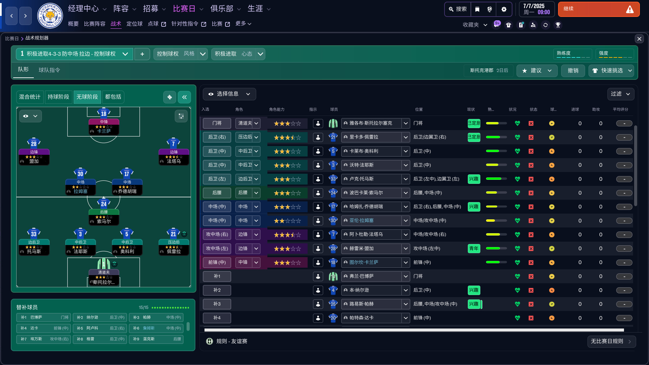Switch to the 球队指令 tab
Viewport: 649px width, 365px height.
(x=49, y=70)
